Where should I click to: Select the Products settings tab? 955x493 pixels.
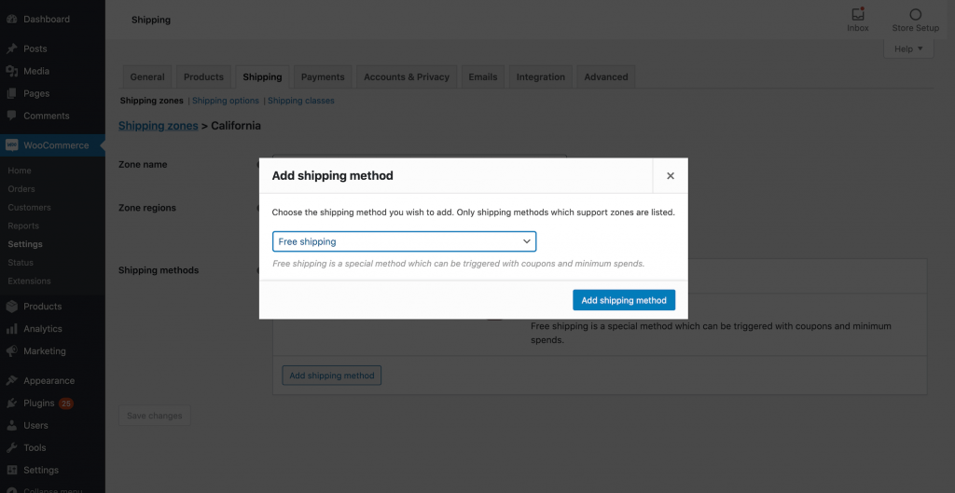point(203,77)
